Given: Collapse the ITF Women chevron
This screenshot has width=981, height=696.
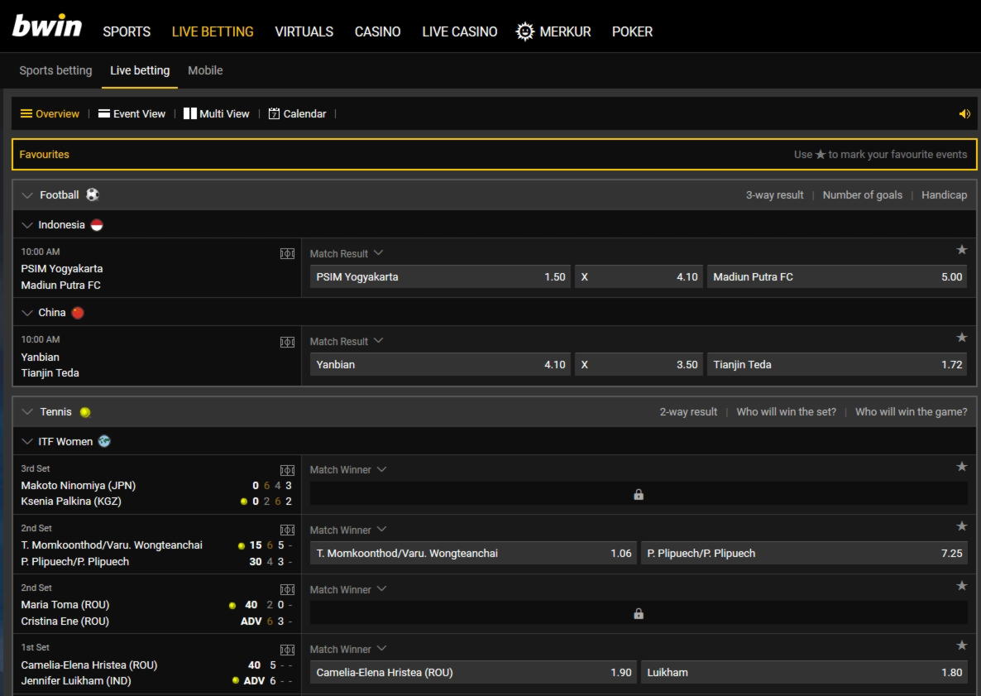Looking at the screenshot, I should point(27,441).
